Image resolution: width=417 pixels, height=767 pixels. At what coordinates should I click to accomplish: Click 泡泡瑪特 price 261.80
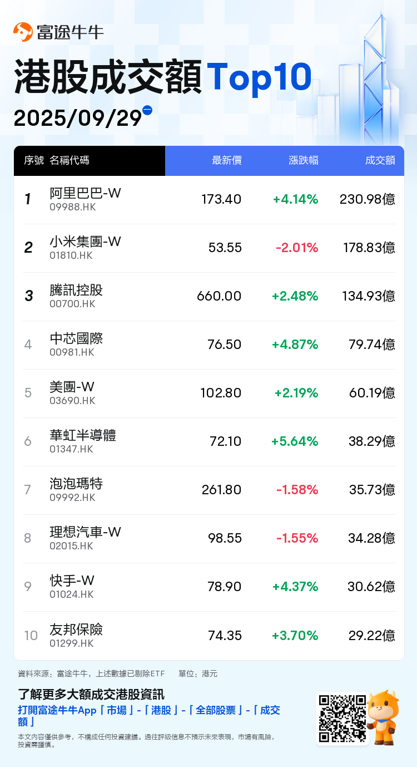pos(221,490)
